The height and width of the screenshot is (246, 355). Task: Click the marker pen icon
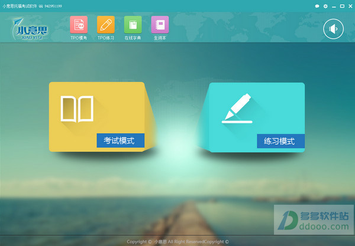[x=237, y=109]
